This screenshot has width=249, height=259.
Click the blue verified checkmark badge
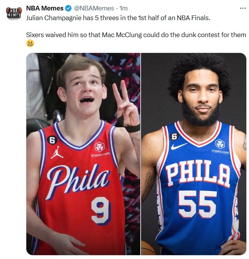(x=68, y=8)
